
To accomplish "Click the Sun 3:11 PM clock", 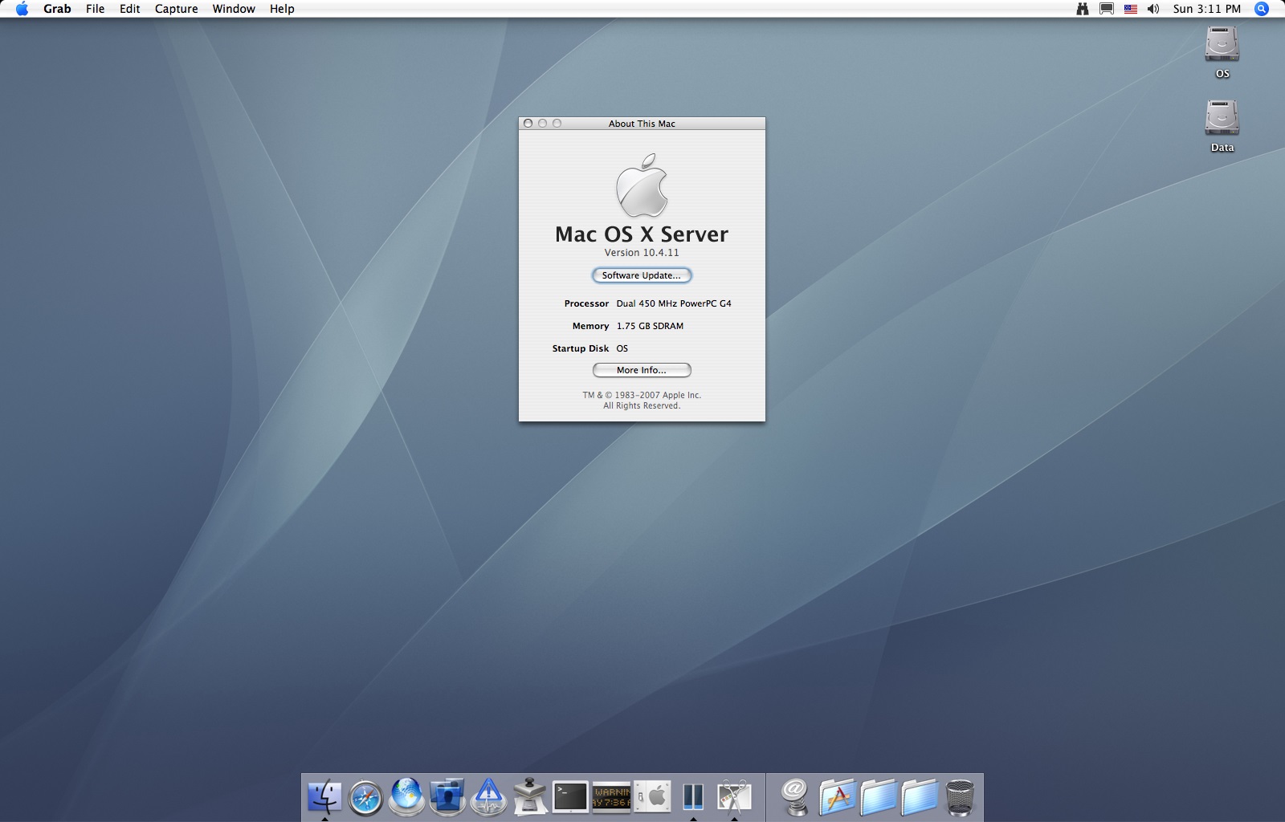I will coord(1206,9).
